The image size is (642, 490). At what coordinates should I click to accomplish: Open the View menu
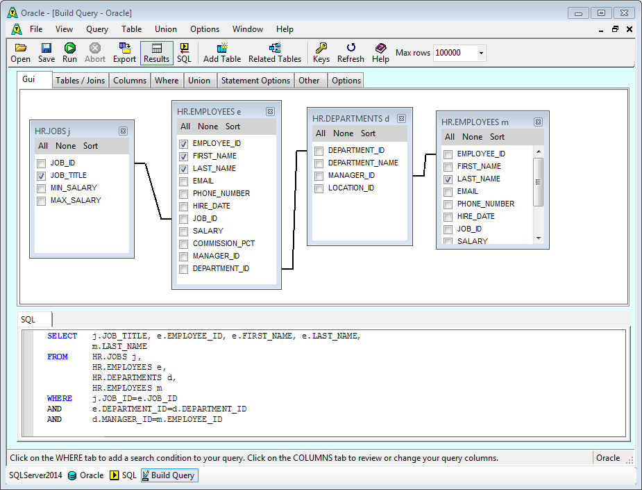[x=65, y=29]
